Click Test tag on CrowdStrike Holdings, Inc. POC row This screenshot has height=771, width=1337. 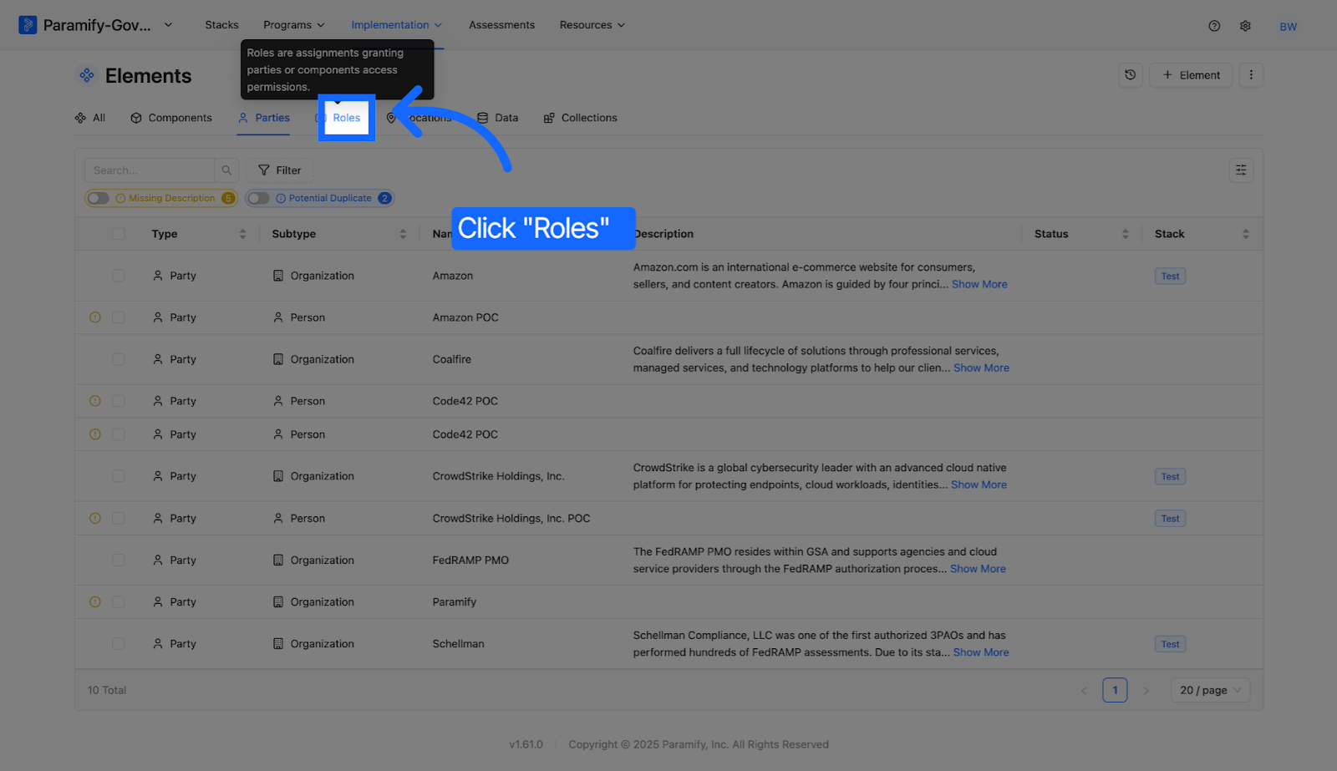tap(1170, 519)
